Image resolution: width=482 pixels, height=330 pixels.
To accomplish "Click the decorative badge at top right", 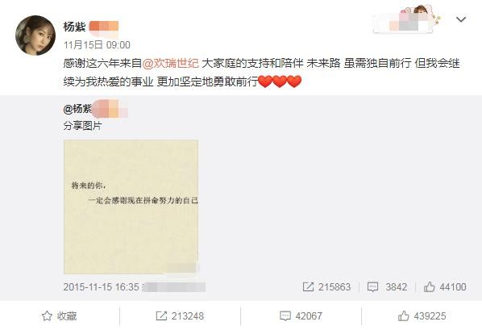I will 406,19.
